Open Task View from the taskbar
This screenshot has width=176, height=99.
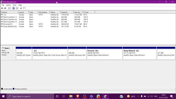pyautogui.click(x=64, y=96)
